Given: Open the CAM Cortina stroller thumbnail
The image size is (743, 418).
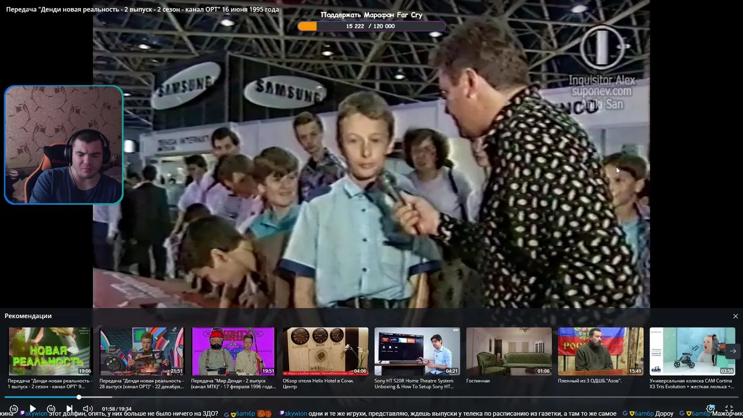Looking at the screenshot, I should click(x=692, y=351).
